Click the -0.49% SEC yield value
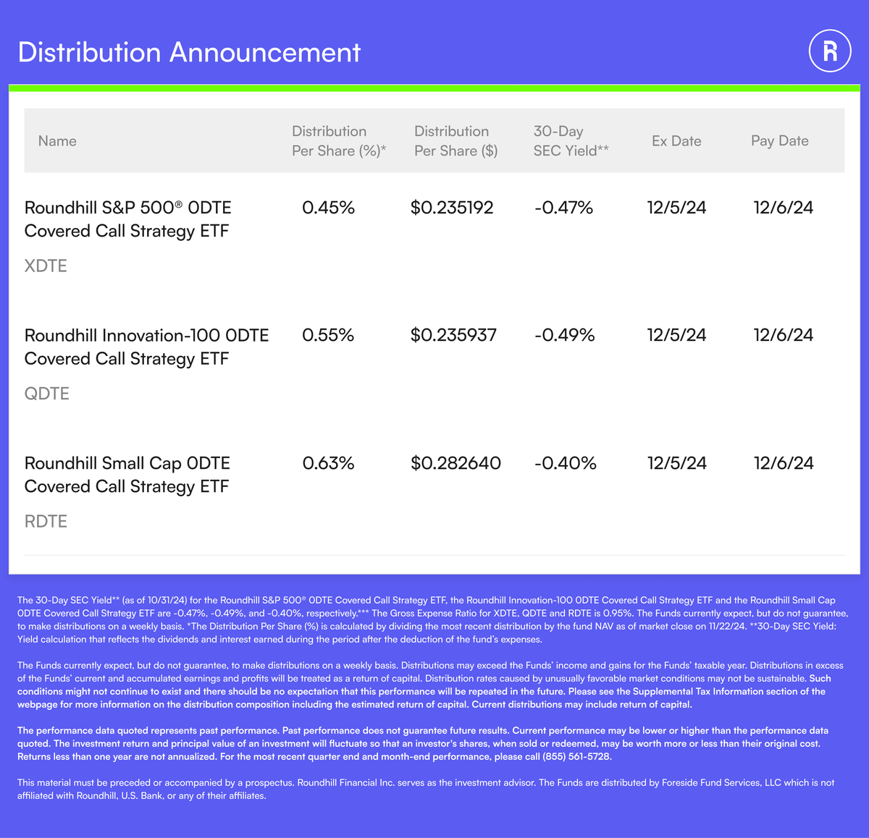Viewport: 869px width, 838px height. (x=565, y=335)
